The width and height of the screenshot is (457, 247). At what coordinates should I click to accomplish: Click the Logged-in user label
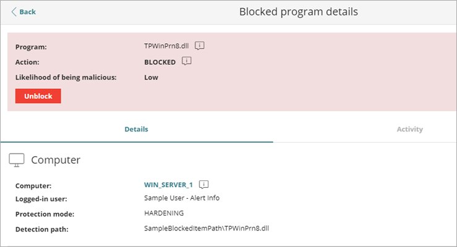pos(41,198)
